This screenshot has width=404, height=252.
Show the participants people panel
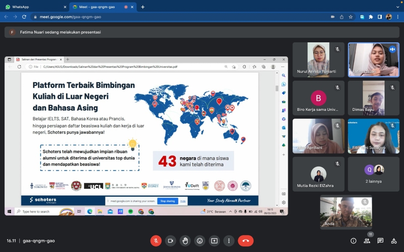point(367,241)
